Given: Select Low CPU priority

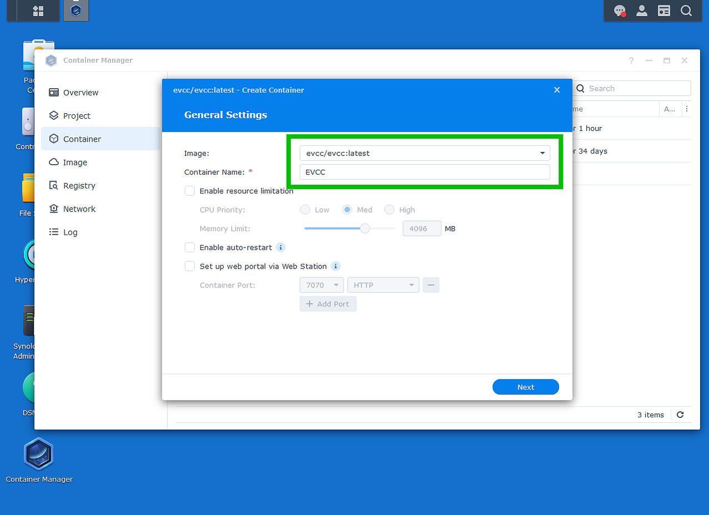Looking at the screenshot, I should pos(305,210).
